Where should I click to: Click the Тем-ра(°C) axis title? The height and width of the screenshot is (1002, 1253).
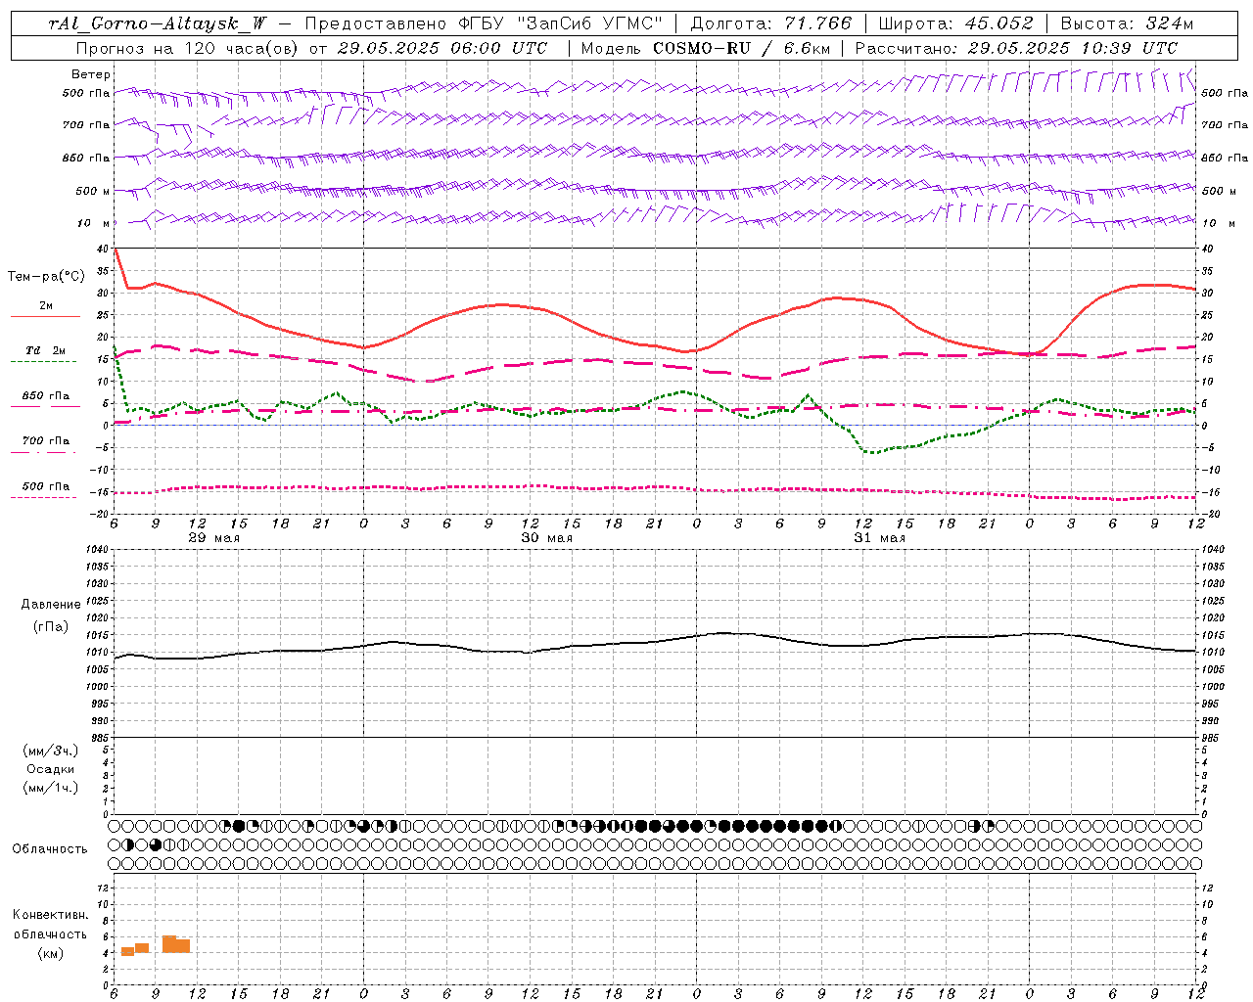[46, 277]
